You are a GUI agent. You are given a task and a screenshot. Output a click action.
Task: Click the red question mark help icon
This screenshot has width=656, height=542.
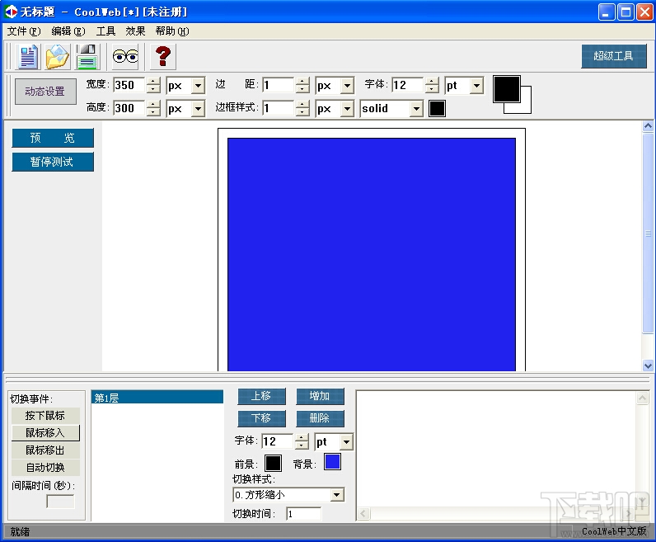pyautogui.click(x=162, y=57)
